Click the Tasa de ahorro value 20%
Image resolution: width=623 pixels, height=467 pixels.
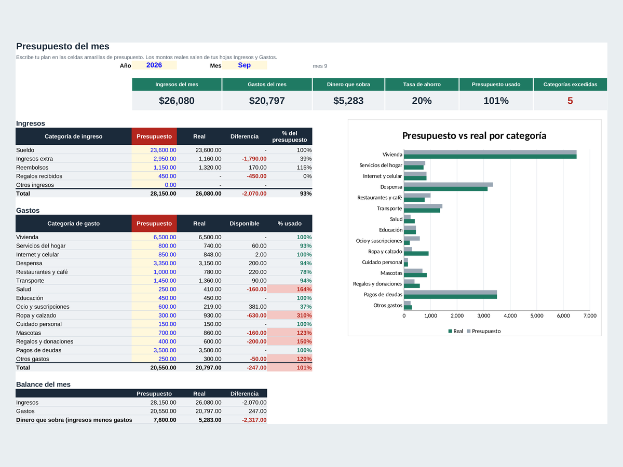pos(422,101)
